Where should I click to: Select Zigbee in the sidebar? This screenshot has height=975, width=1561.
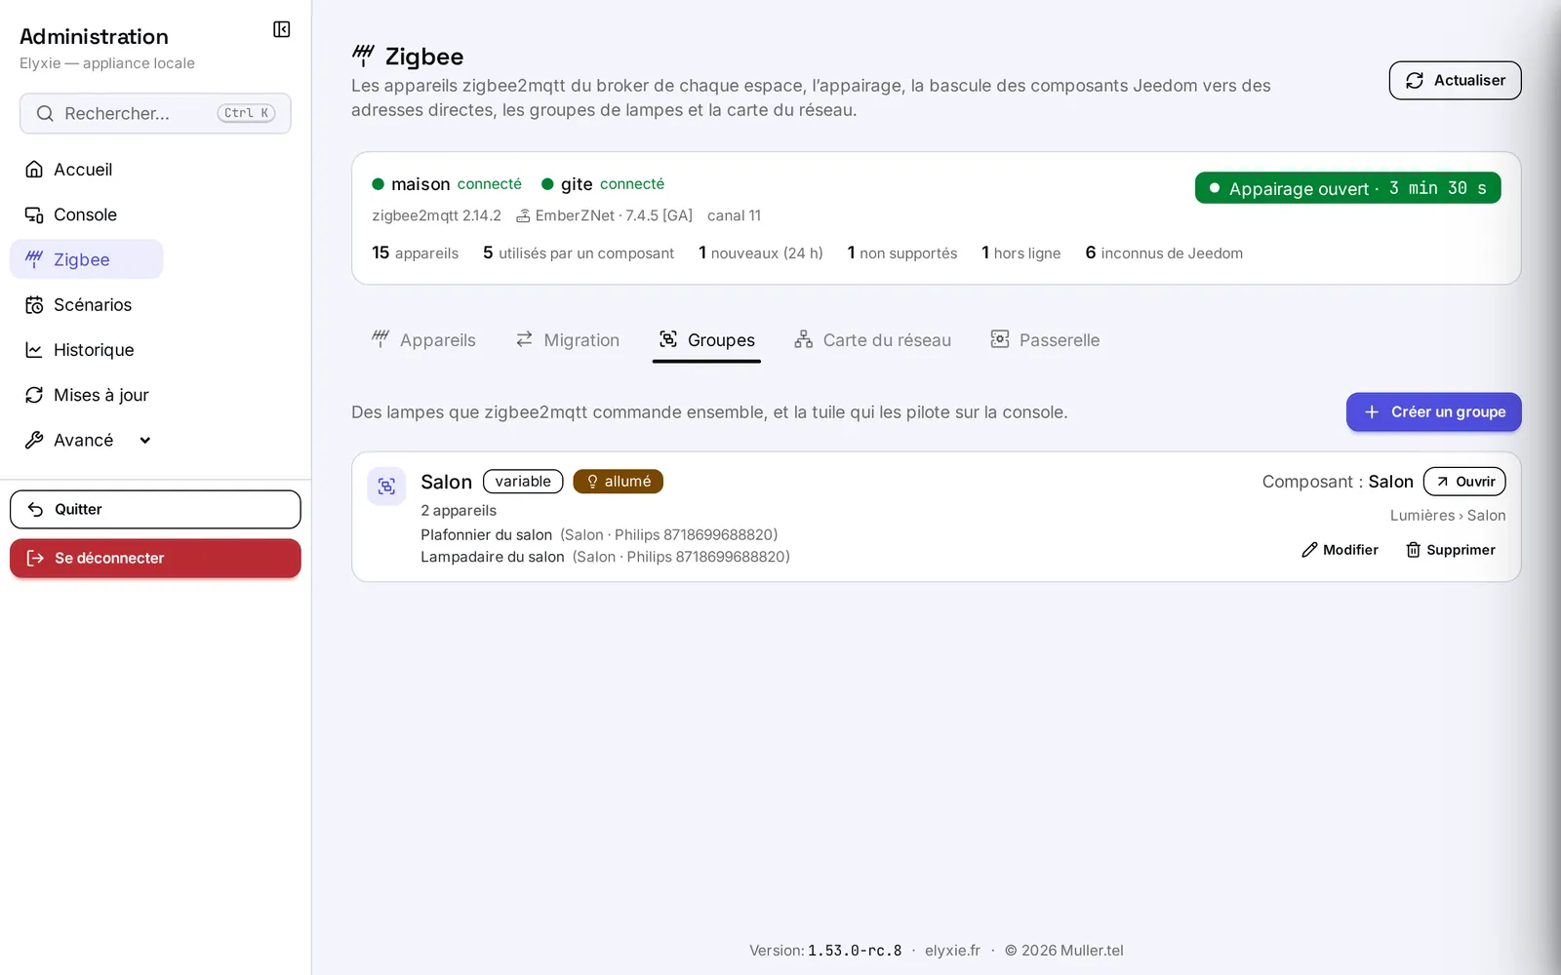(x=87, y=259)
